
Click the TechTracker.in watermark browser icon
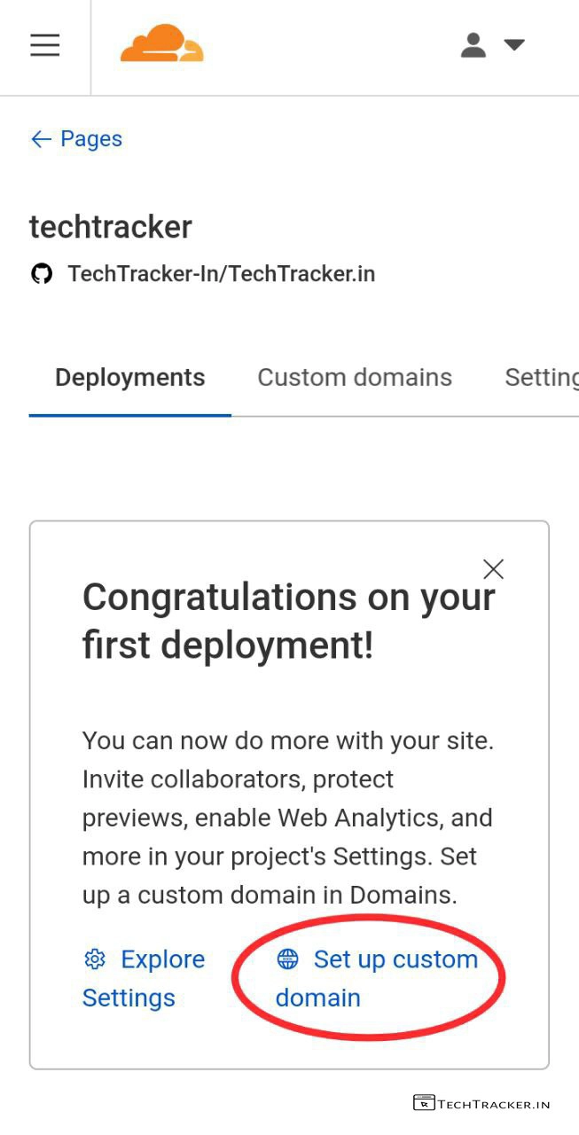pos(424,1104)
